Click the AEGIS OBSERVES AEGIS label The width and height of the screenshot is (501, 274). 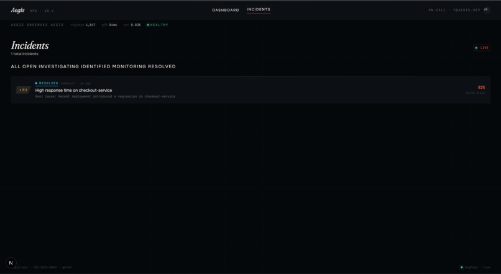click(37, 25)
